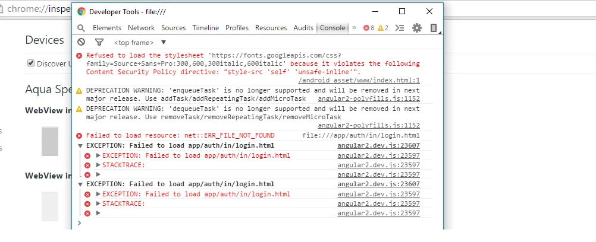Click the warning icon beside enqueueTask message
The image size is (596, 242).
coord(79,91)
